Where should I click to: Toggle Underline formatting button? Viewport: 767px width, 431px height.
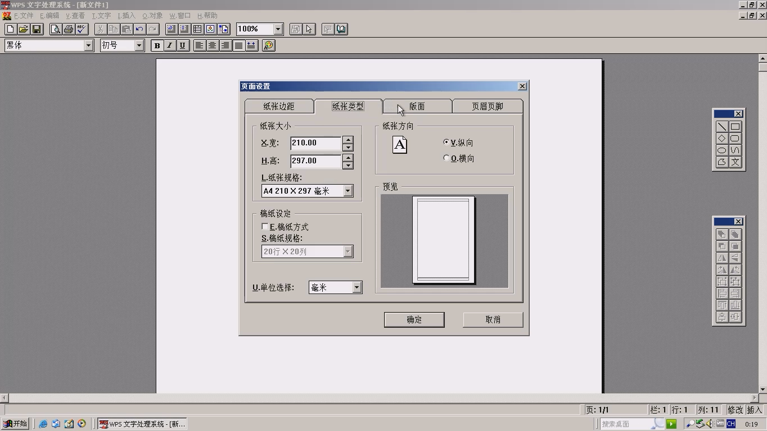(182, 45)
